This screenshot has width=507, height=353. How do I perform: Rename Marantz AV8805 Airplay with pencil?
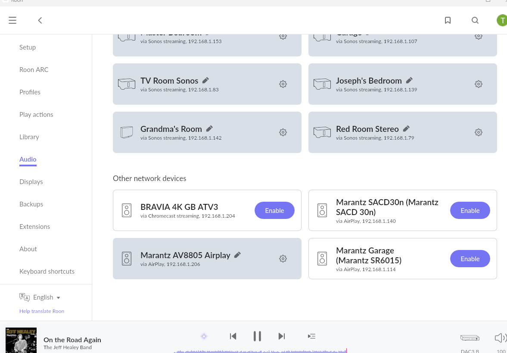click(238, 255)
